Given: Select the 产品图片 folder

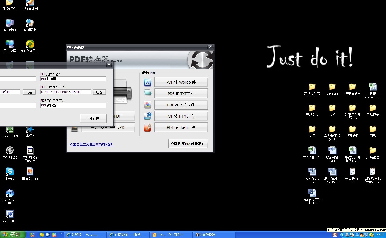Looking at the screenshot, I should [x=312, y=111].
